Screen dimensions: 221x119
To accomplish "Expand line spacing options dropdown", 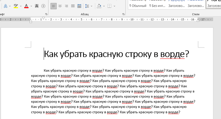I will [x=92, y=6].
